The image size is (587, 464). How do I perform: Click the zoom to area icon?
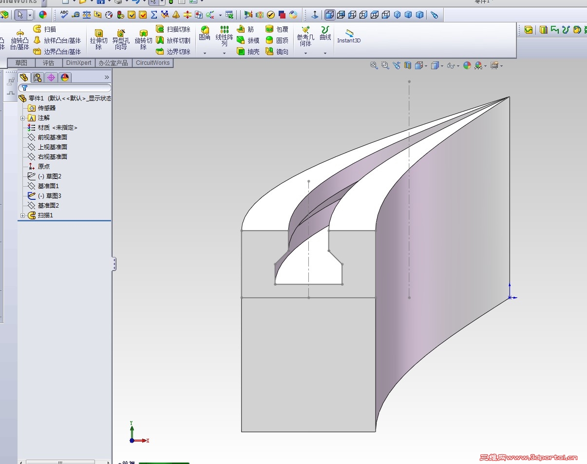(385, 65)
